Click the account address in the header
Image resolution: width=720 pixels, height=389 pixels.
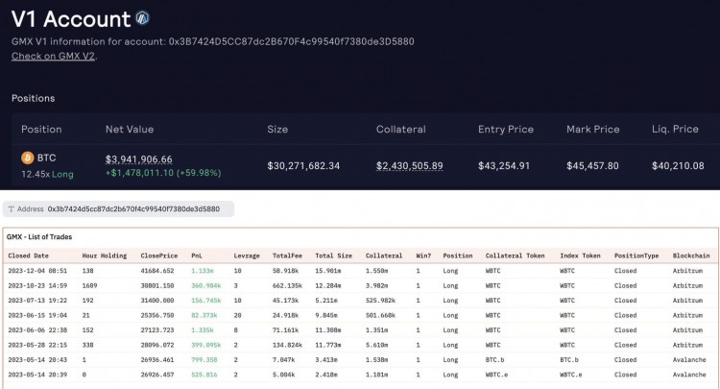click(x=291, y=41)
